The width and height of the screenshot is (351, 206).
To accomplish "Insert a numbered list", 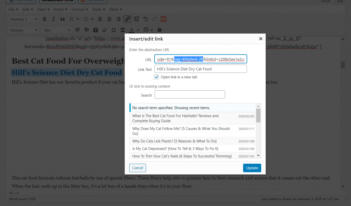I will (86, 19).
